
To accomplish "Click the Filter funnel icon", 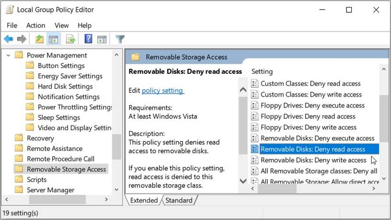I will (120, 39).
